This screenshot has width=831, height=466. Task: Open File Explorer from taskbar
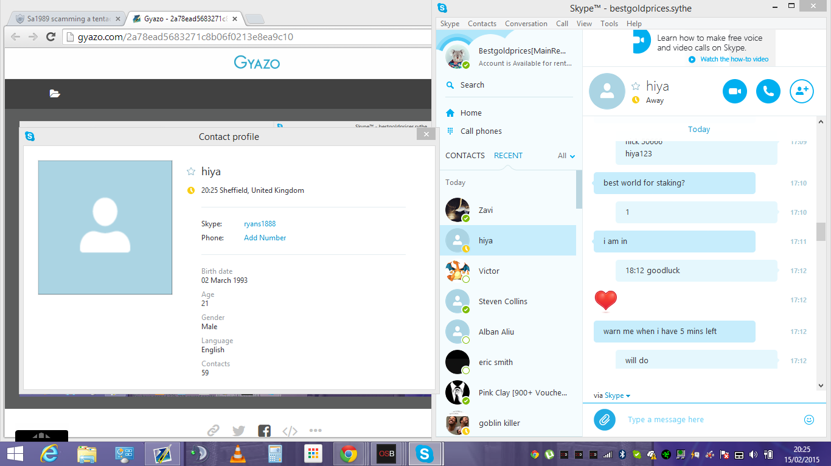(87, 454)
